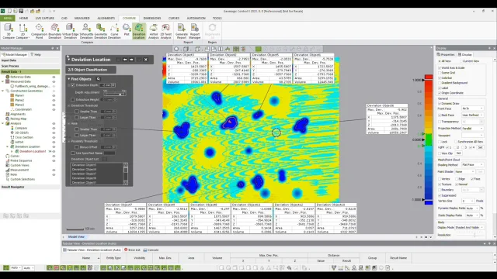The height and width of the screenshot is (279, 497).
Task: Select the Curve Deviation tool
Action: click(114, 31)
